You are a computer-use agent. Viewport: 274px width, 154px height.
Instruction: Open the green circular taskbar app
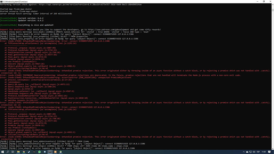pos(61,152)
